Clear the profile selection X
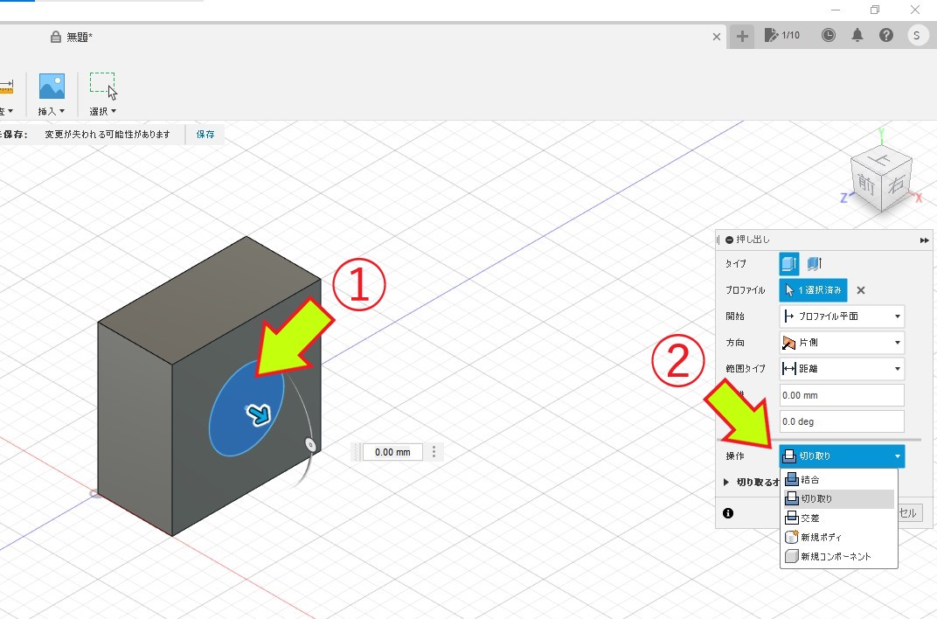Screen dimensions: 937x619 [x=860, y=290]
